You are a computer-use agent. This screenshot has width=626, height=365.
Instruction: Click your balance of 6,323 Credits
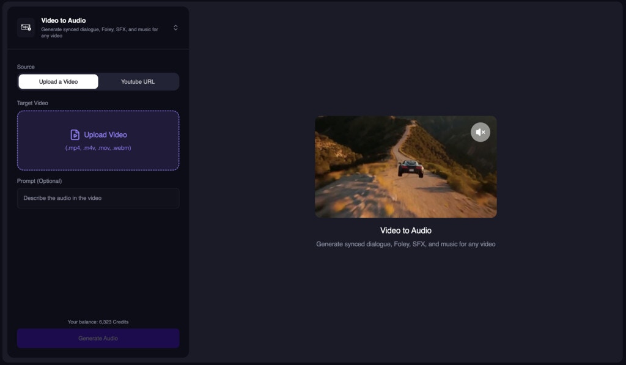click(x=98, y=322)
